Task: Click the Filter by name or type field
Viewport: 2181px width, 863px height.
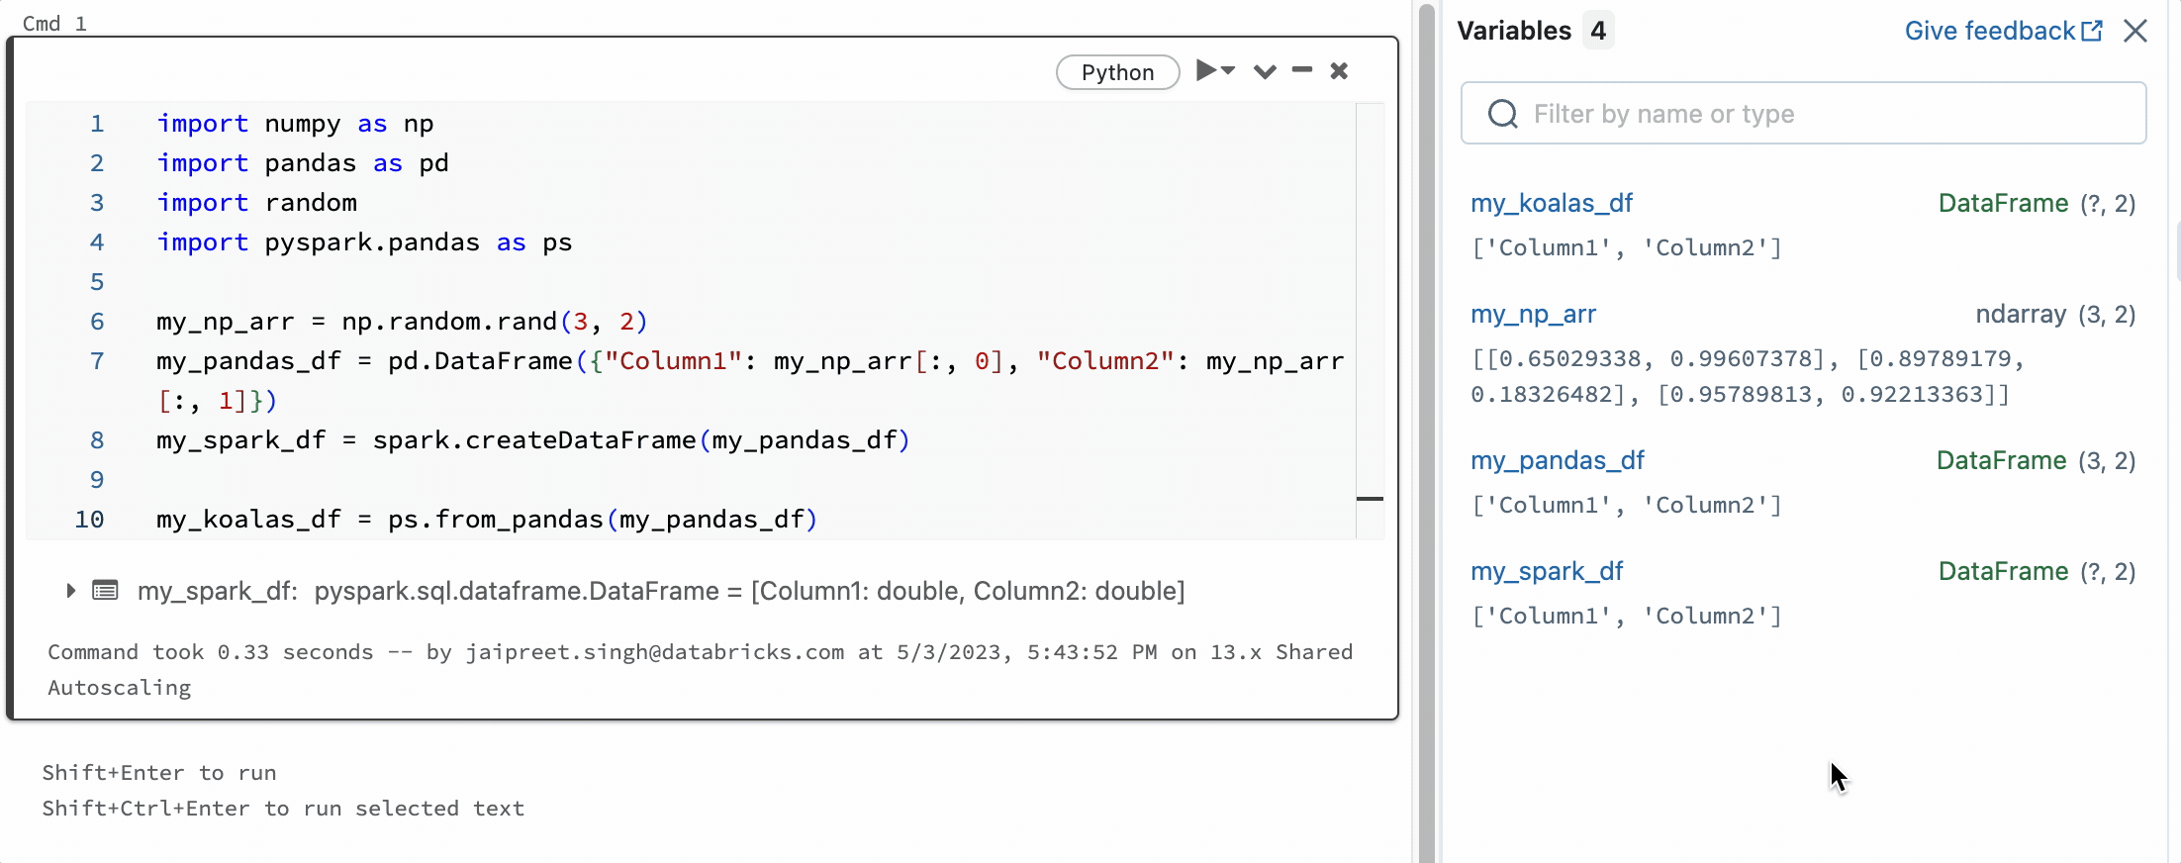Action: pyautogui.click(x=1821, y=114)
